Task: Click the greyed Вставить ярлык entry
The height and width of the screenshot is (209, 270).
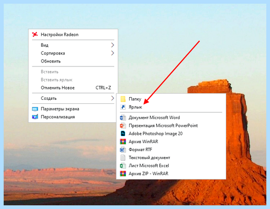Action: tap(73, 80)
